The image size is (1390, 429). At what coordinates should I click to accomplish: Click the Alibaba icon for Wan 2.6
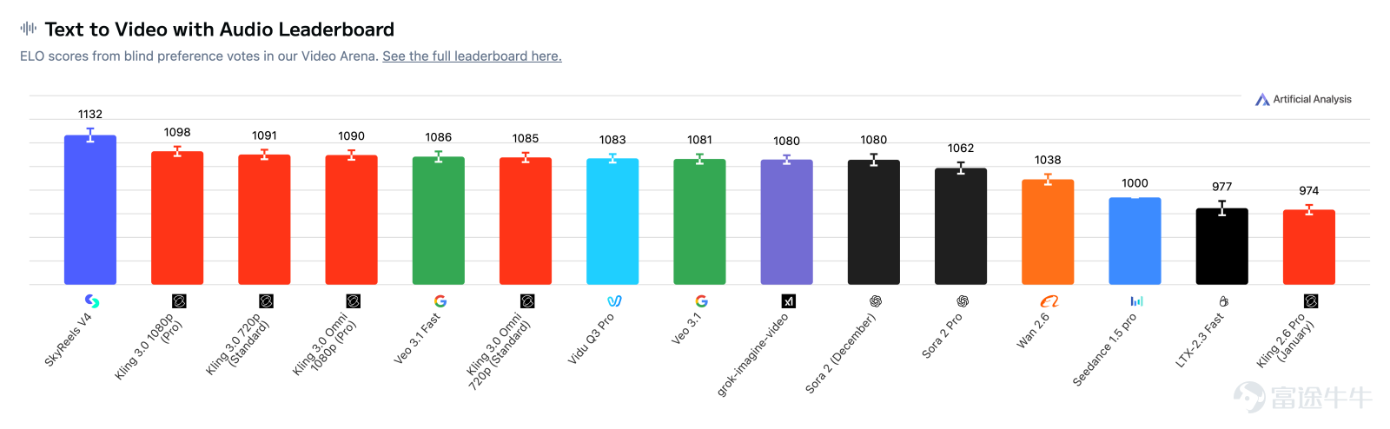tap(1049, 301)
